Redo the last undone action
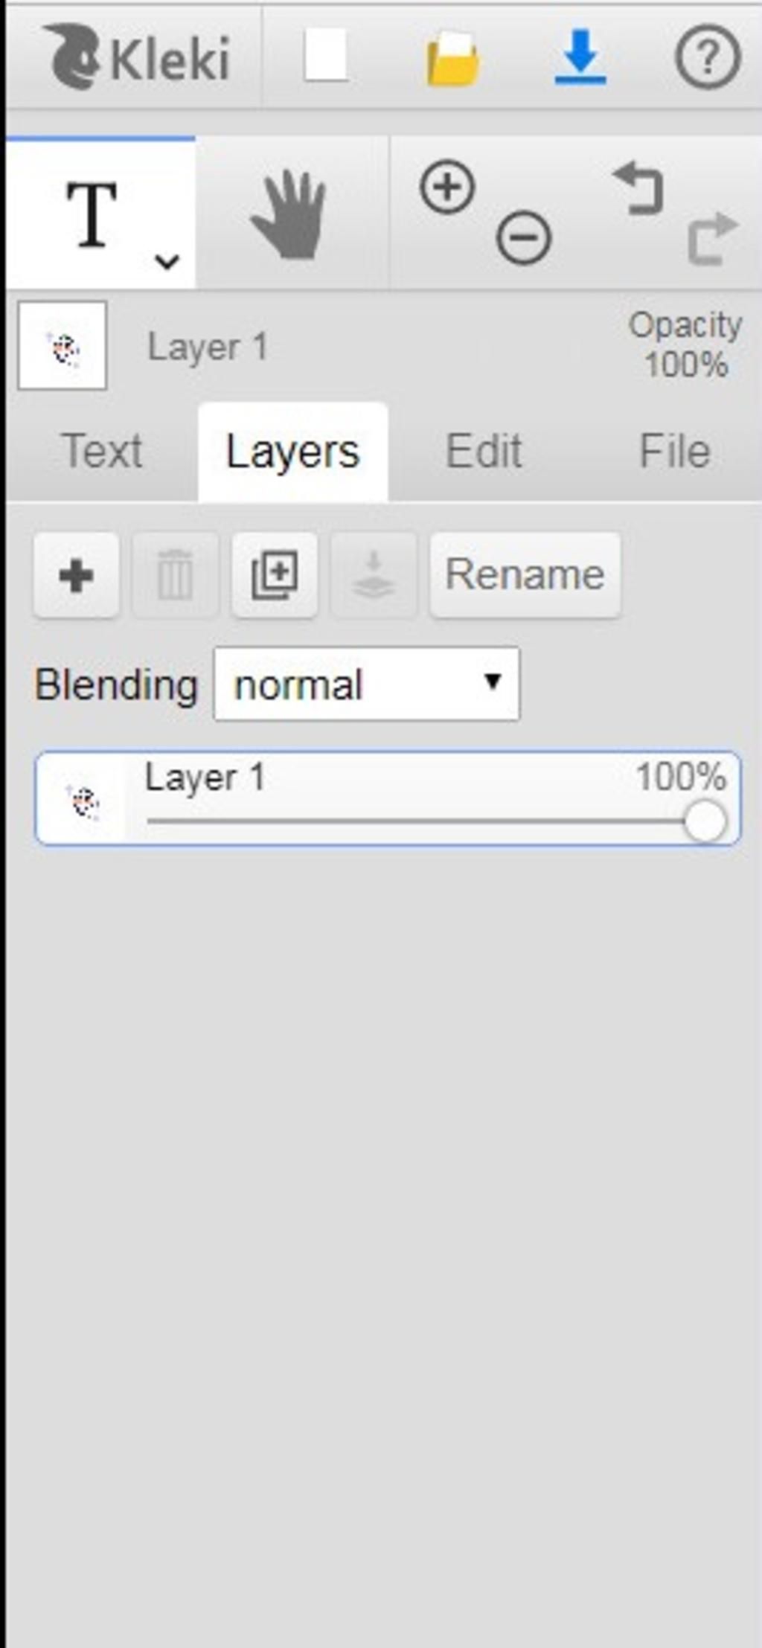The image size is (762, 1648). click(712, 238)
